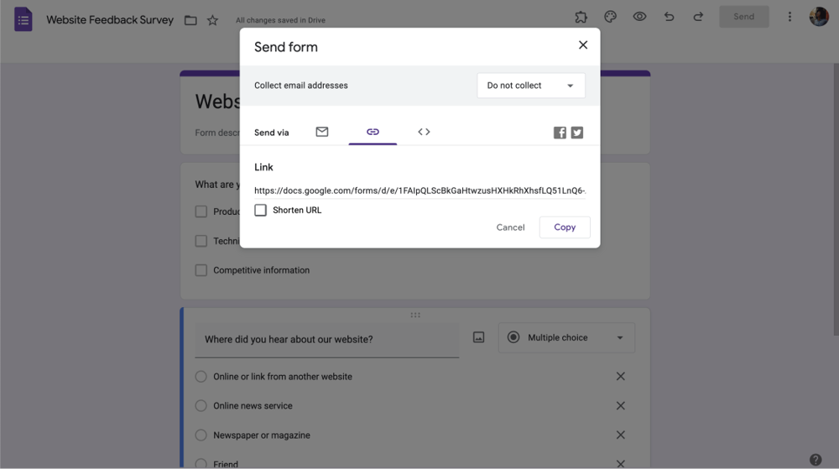Switch to the embed HTML tab

click(x=424, y=132)
